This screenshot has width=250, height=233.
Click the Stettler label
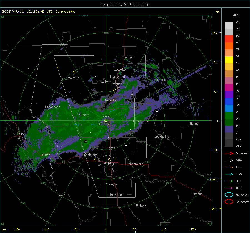pyautogui.click(x=162, y=80)
